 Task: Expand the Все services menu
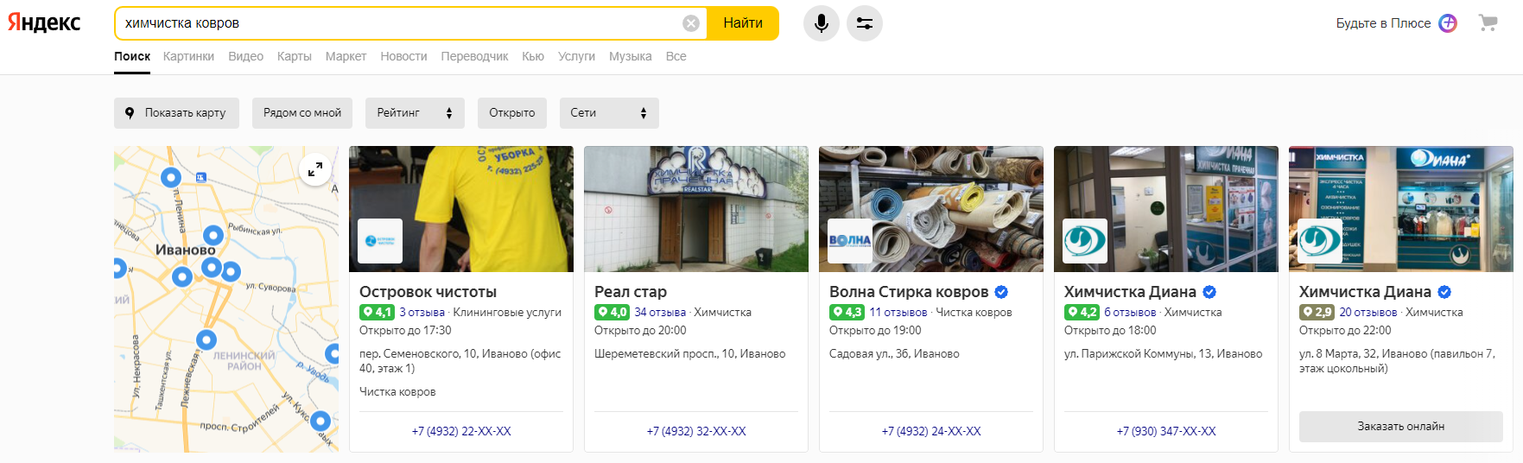tap(676, 56)
